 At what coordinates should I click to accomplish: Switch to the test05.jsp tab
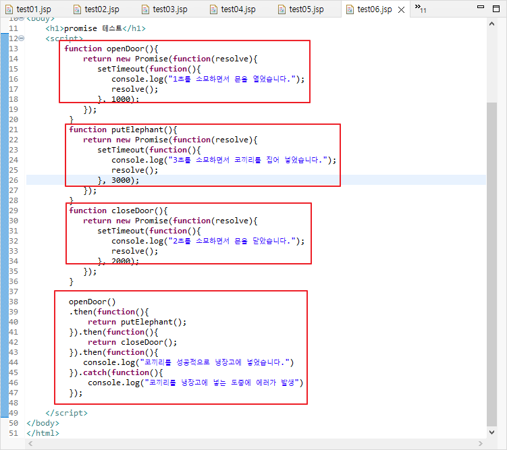301,9
